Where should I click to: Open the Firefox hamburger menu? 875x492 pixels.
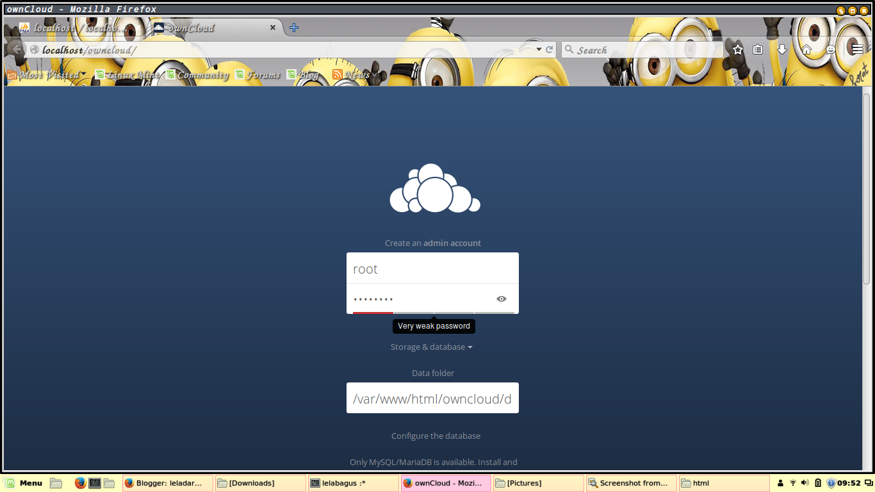[858, 49]
